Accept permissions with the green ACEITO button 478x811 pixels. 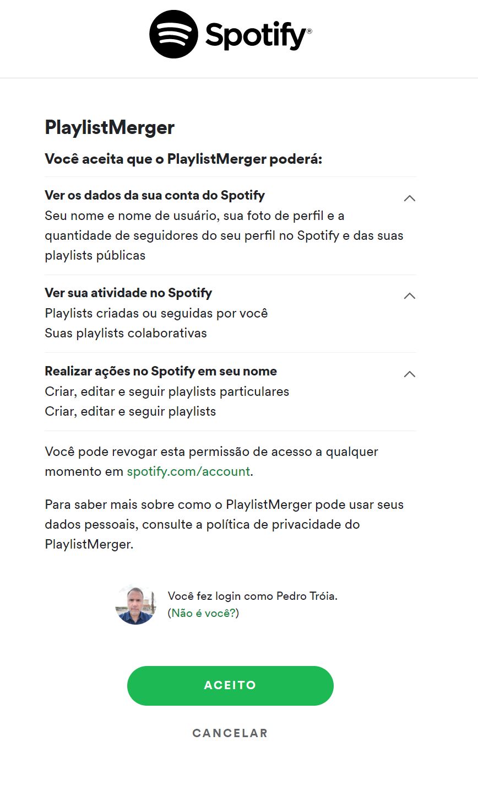coord(230,685)
